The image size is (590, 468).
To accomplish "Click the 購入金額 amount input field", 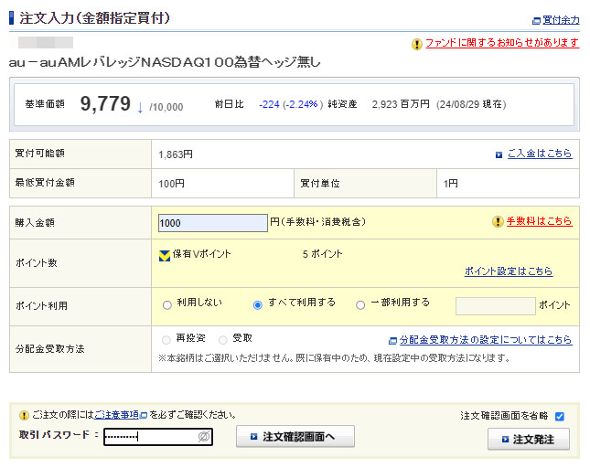I will 212,222.
